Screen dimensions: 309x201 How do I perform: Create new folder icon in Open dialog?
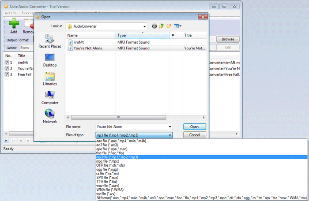coord(169,26)
